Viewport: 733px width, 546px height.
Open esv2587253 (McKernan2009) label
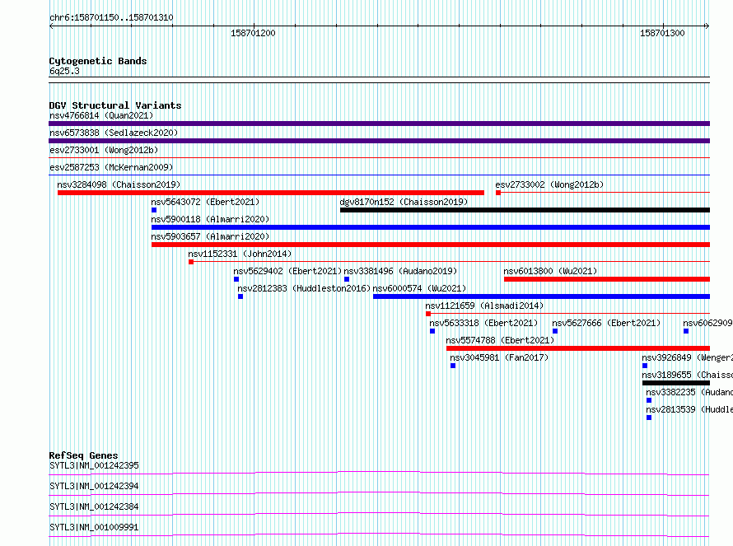click(x=111, y=167)
